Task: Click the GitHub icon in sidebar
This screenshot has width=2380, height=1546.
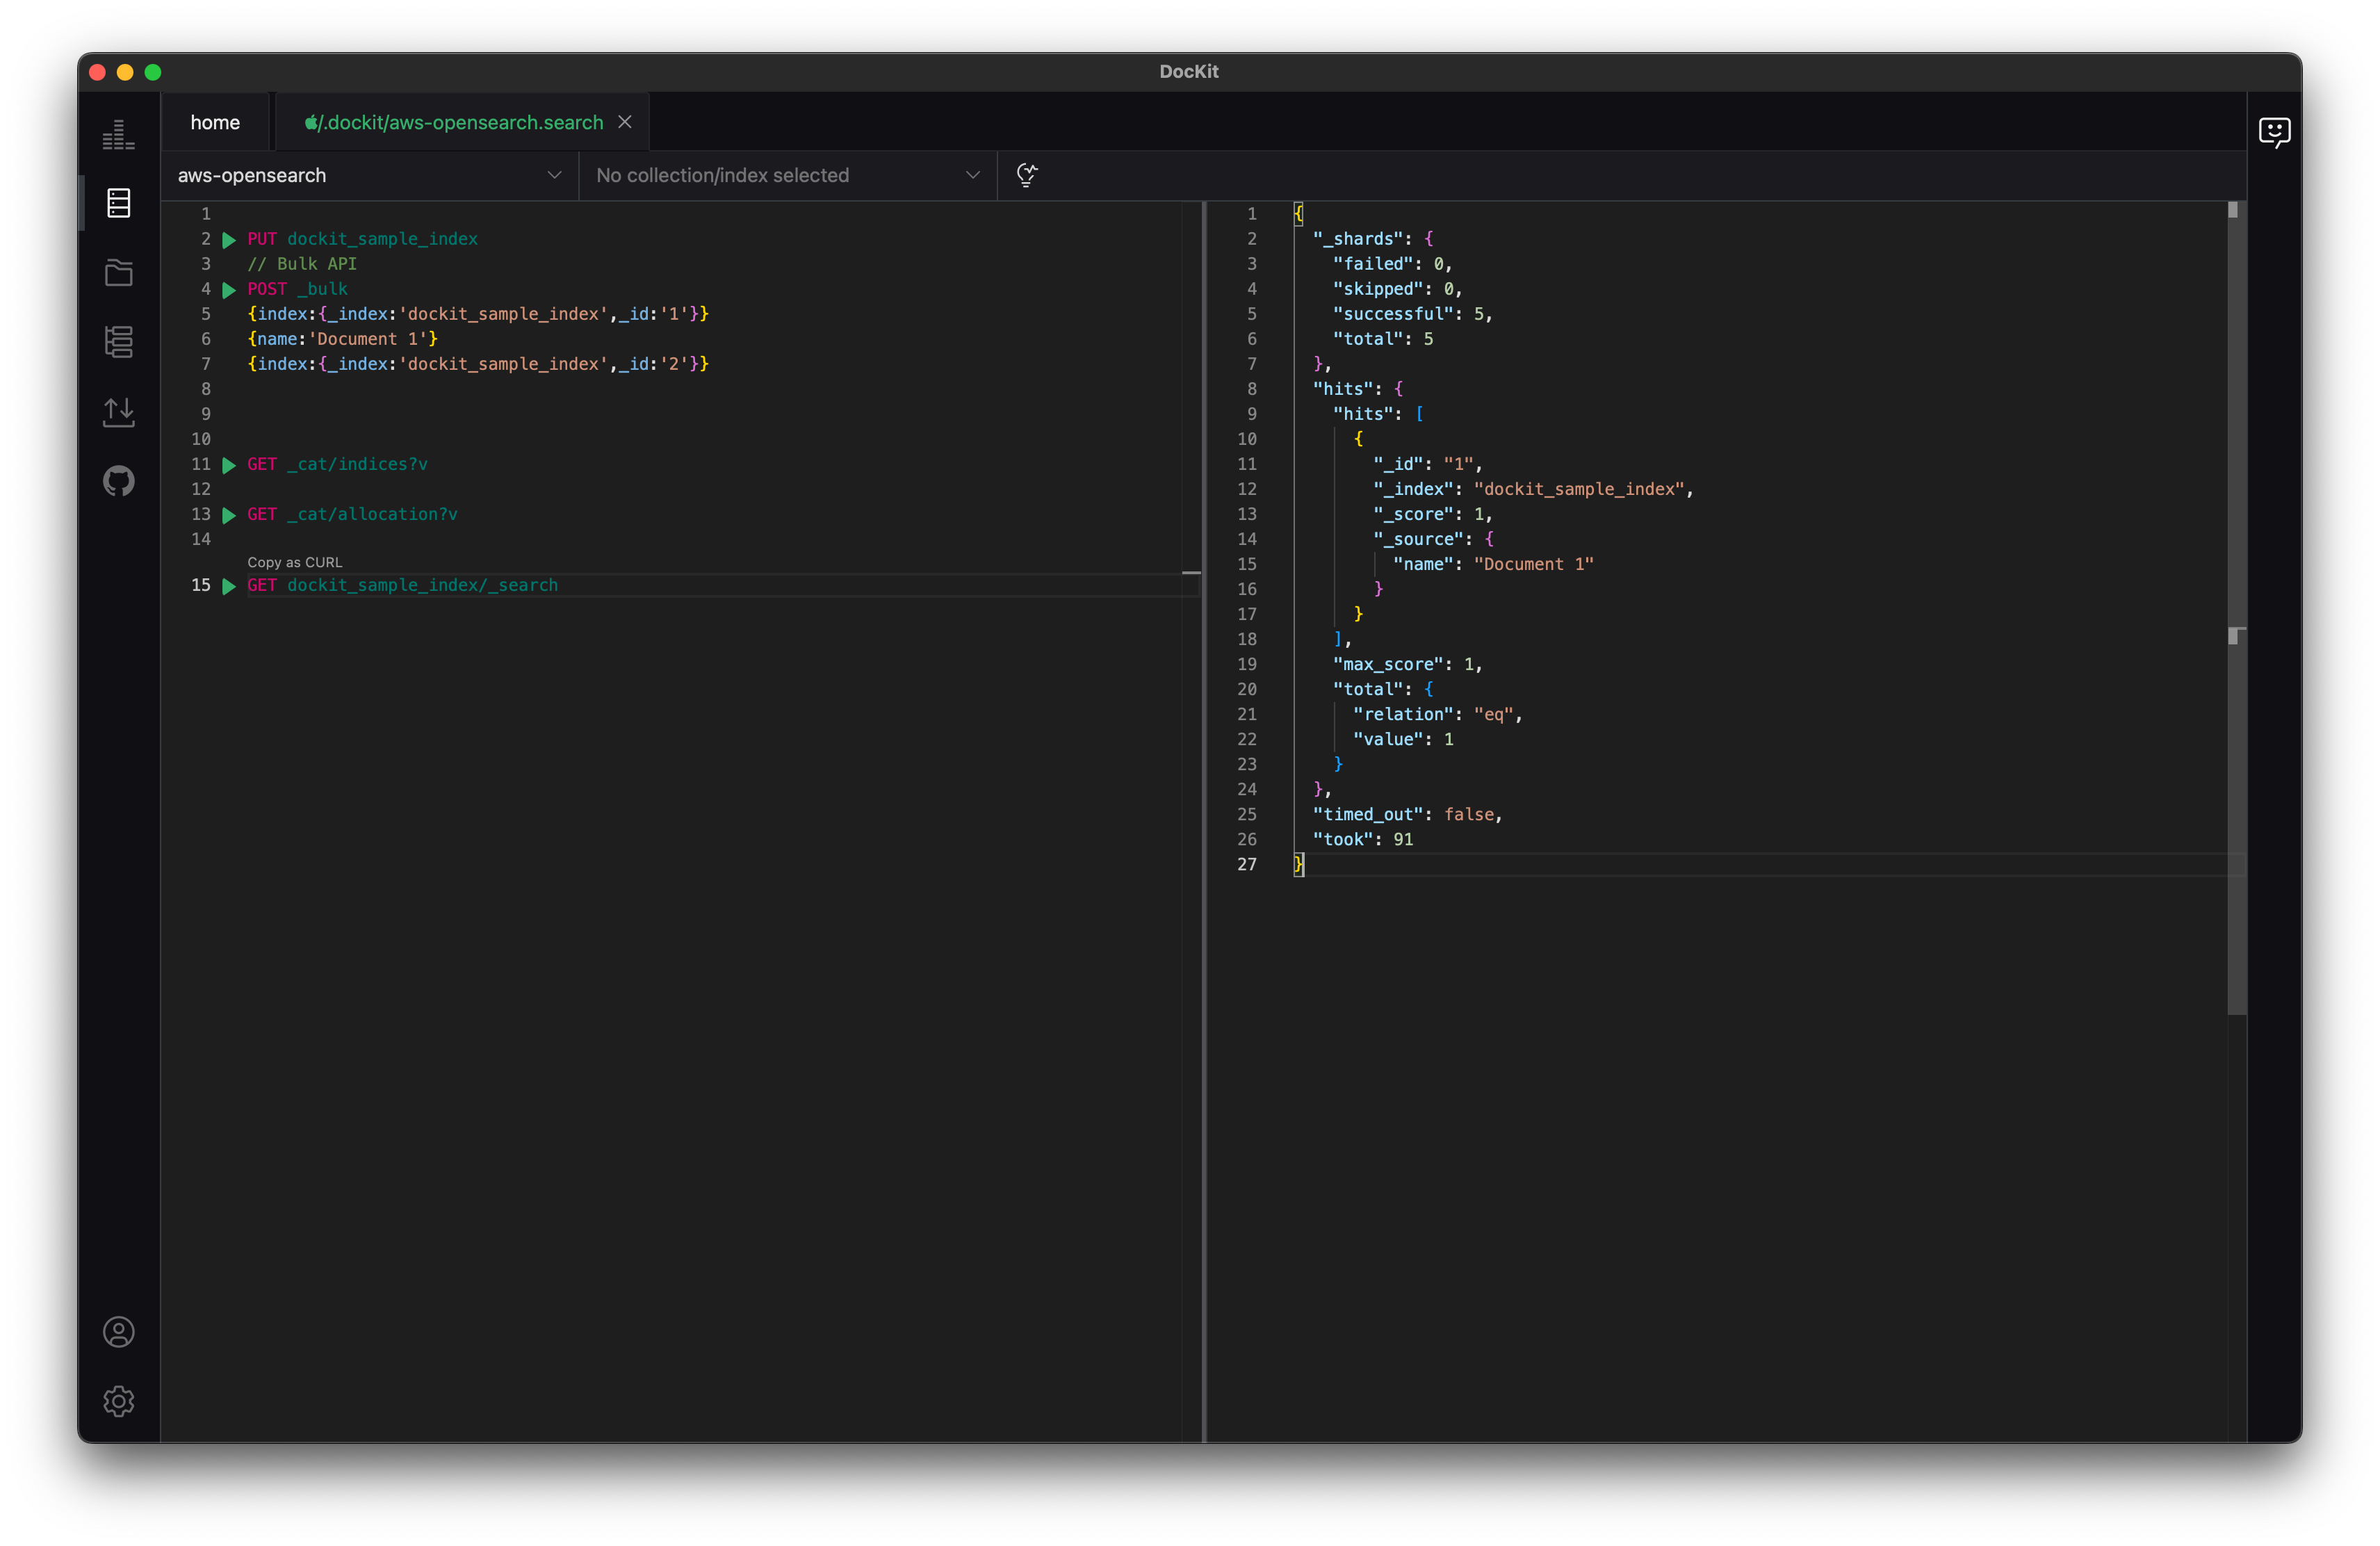Action: point(118,481)
